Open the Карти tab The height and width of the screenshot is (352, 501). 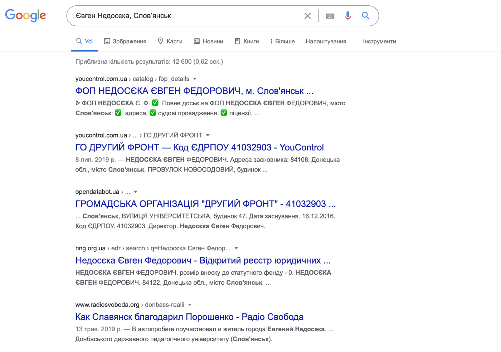click(170, 41)
